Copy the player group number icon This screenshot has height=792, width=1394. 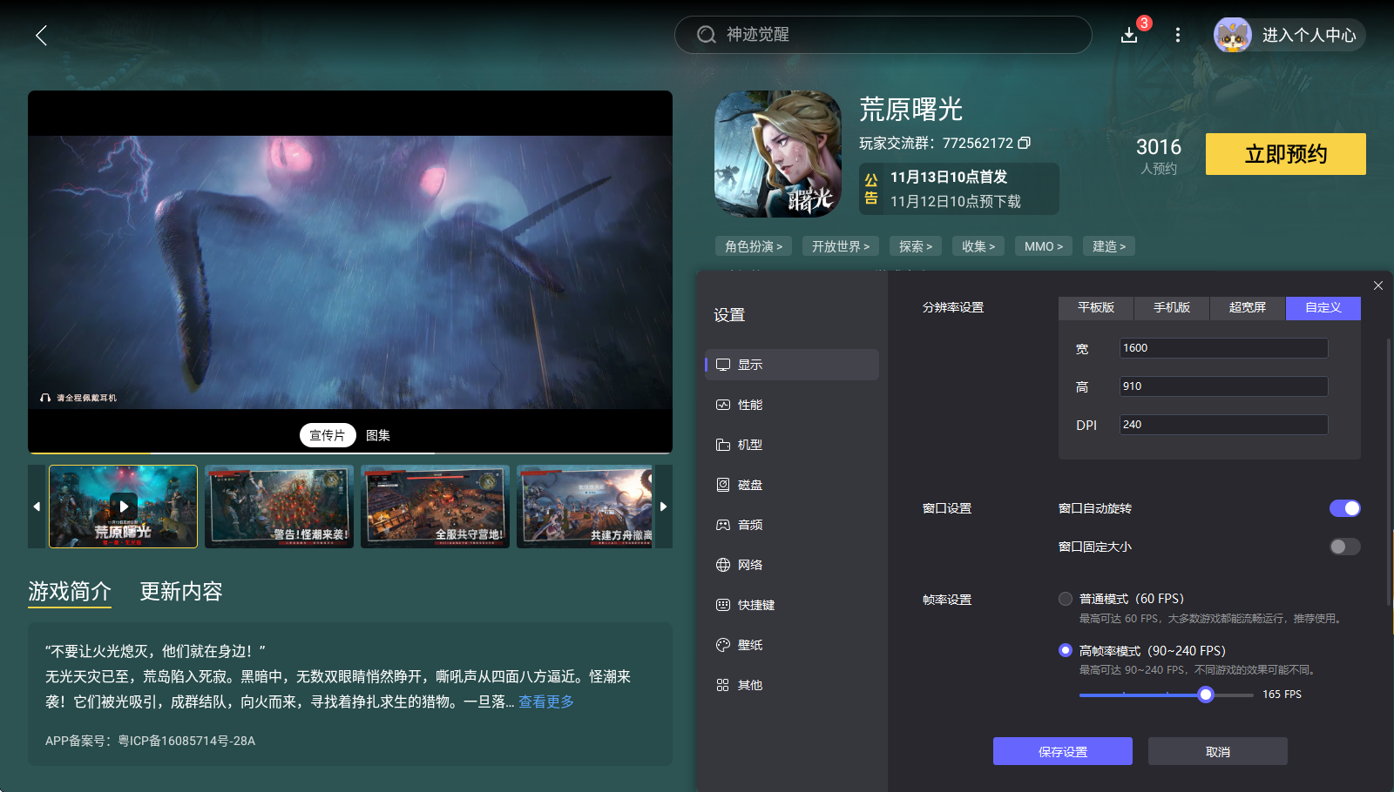click(1025, 143)
